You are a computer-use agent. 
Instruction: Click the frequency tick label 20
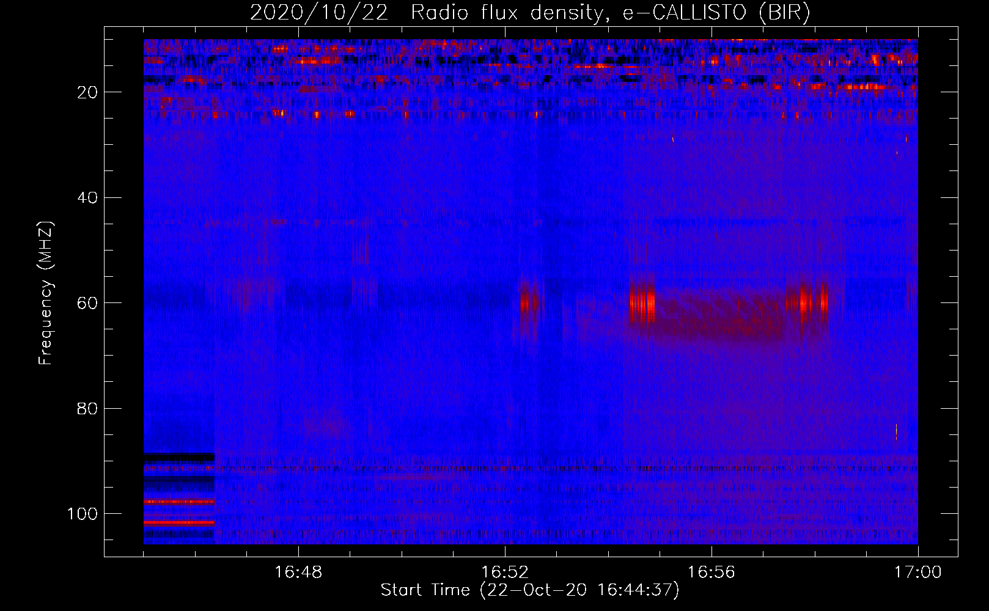coord(87,92)
